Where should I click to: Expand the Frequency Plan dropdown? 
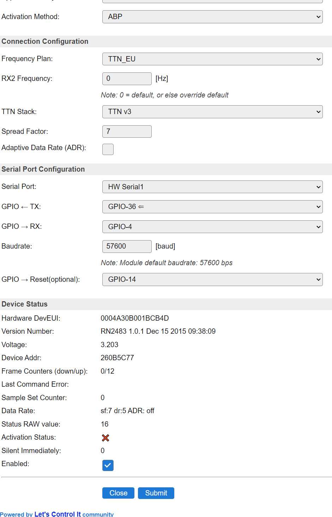(212, 59)
